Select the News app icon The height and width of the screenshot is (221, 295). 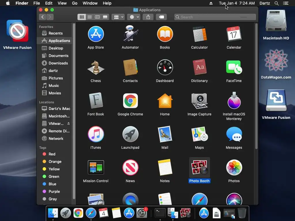(x=130, y=167)
